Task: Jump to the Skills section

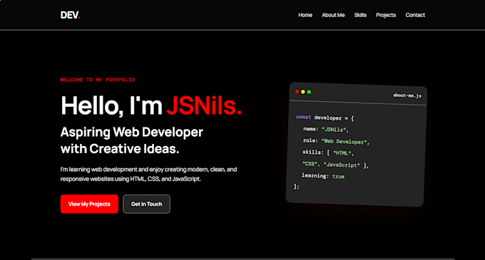Action: click(x=360, y=15)
